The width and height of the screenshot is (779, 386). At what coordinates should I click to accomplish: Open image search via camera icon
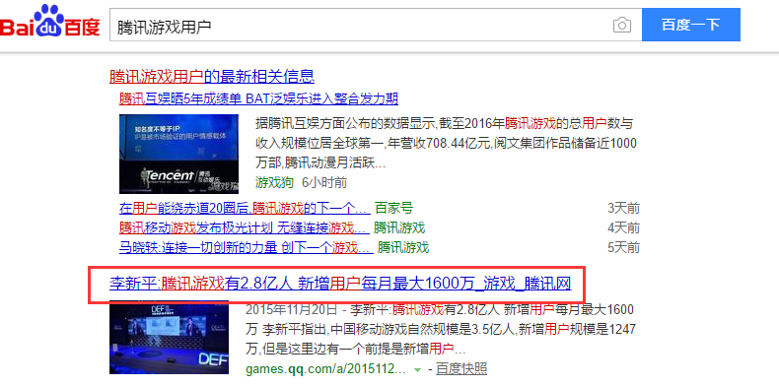621,25
